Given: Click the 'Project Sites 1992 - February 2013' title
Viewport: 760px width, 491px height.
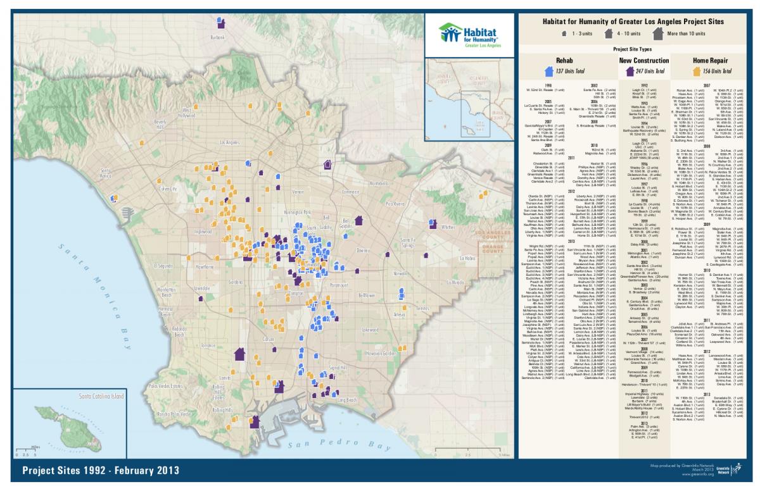Looking at the screenshot, I should (101, 471).
